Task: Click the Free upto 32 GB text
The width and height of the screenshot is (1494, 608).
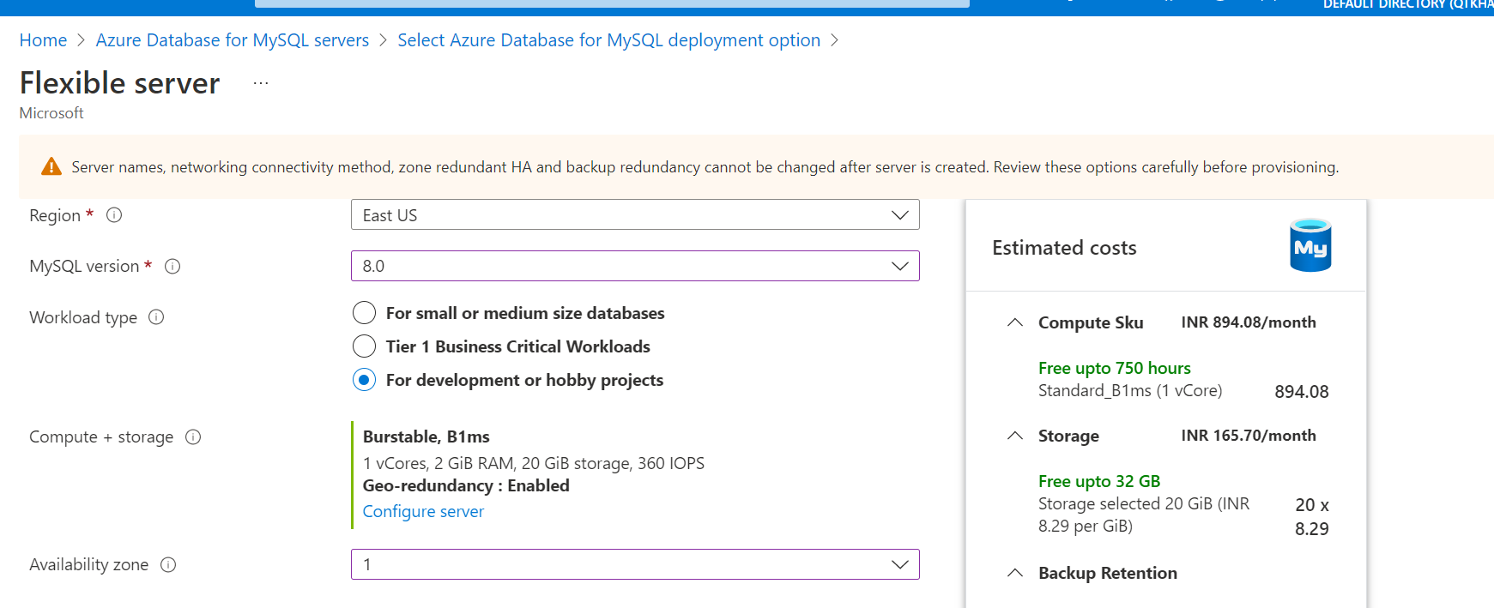Action: pos(1099,481)
